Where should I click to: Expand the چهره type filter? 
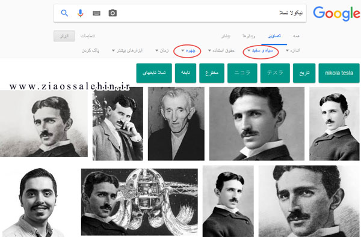click(x=188, y=50)
